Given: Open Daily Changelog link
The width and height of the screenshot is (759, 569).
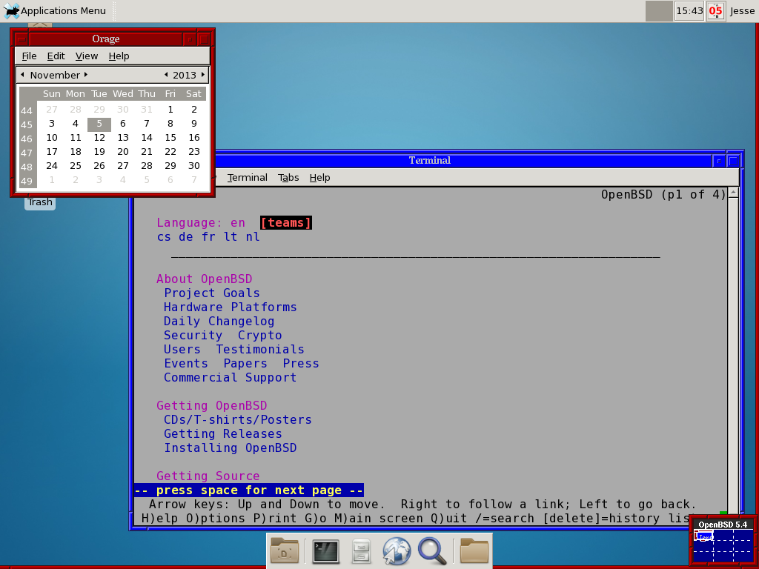Looking at the screenshot, I should point(219,322).
